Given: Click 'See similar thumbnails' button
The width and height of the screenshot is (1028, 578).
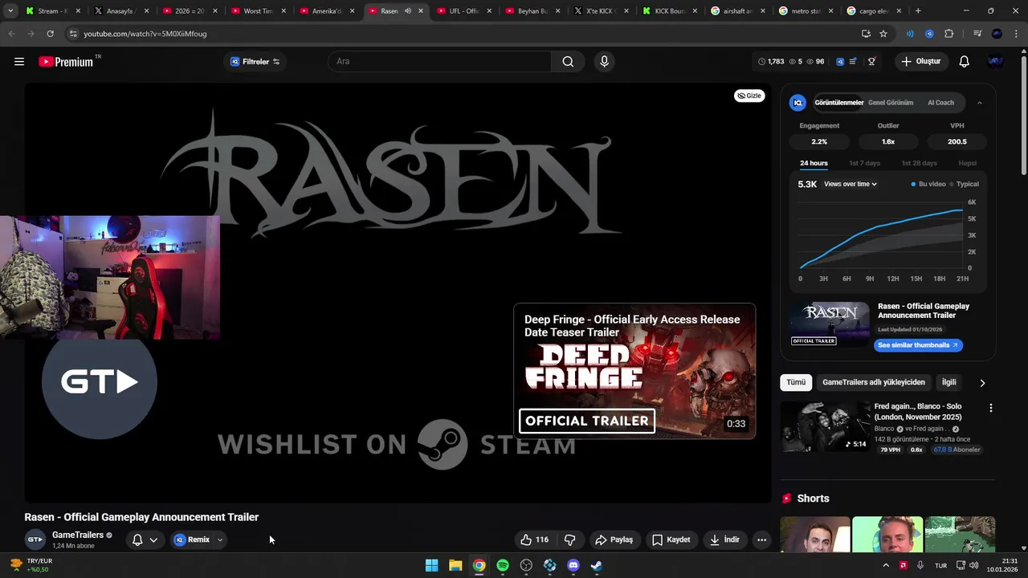Looking at the screenshot, I should tap(918, 345).
